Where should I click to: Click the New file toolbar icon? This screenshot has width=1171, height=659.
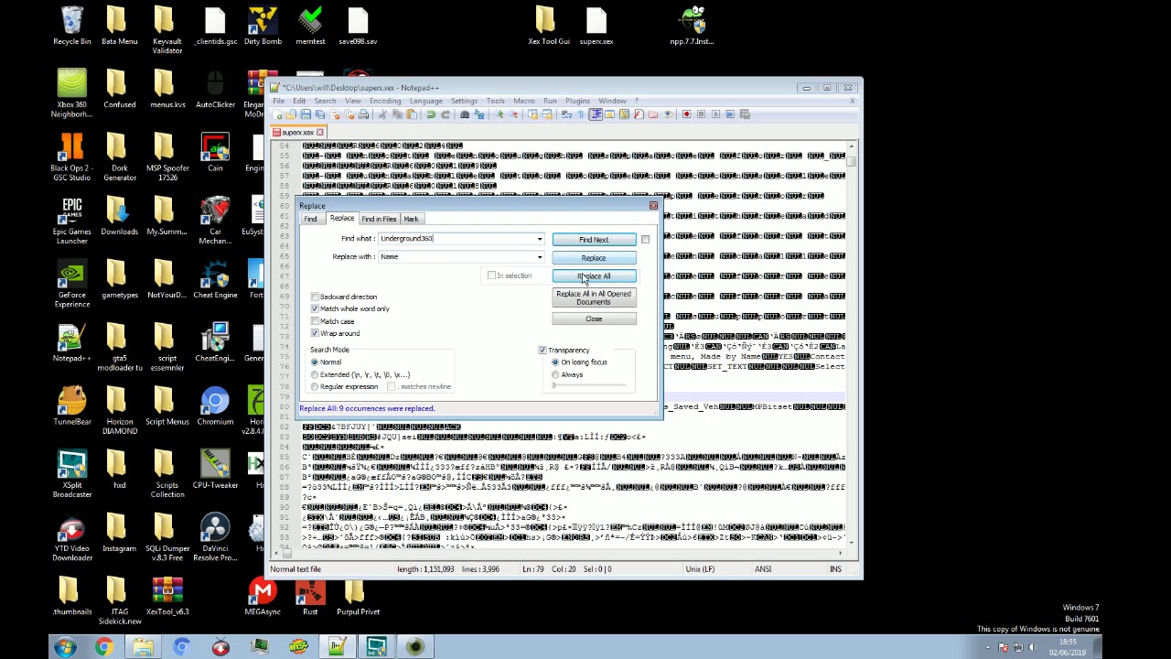(278, 114)
